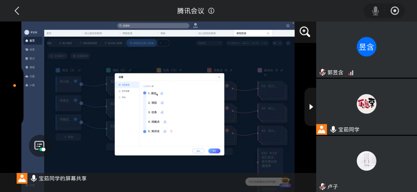Screen dimensions: 417x192
Task: Open dropdown in graph toolbar right side
Action: point(209,43)
